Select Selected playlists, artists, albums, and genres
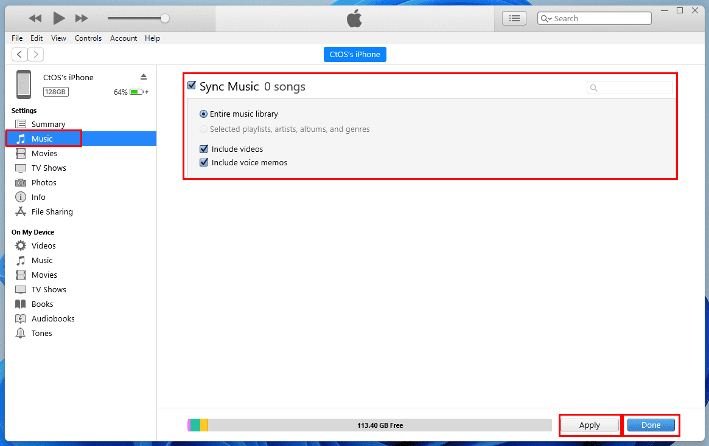The width and height of the screenshot is (709, 446). pos(203,129)
